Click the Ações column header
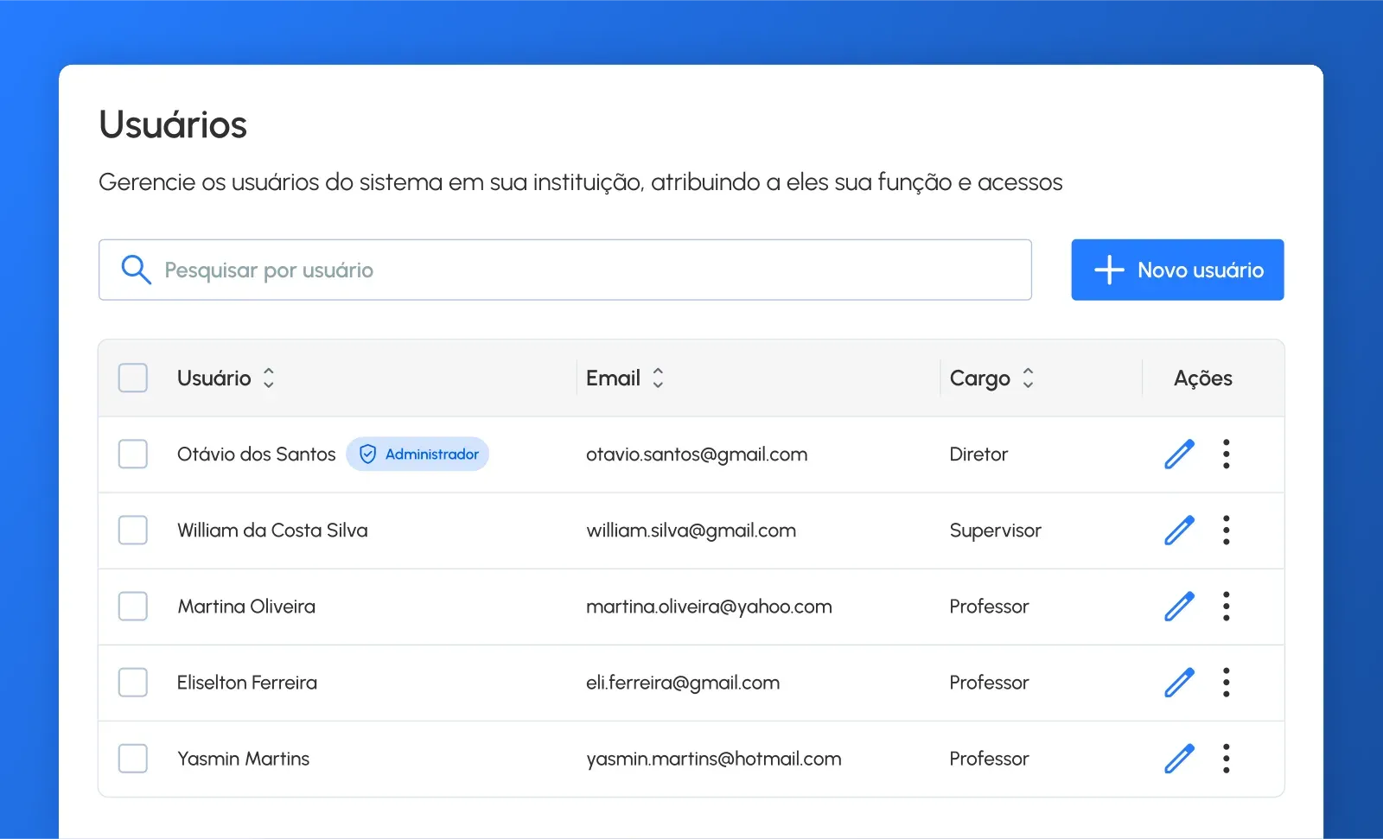 1203,378
